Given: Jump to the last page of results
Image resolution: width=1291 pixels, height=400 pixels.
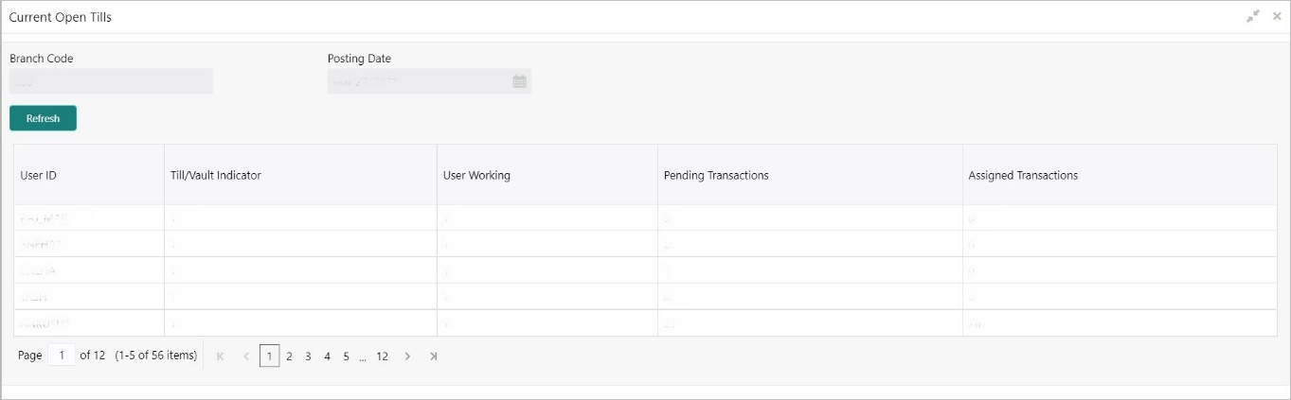Looking at the screenshot, I should [433, 357].
